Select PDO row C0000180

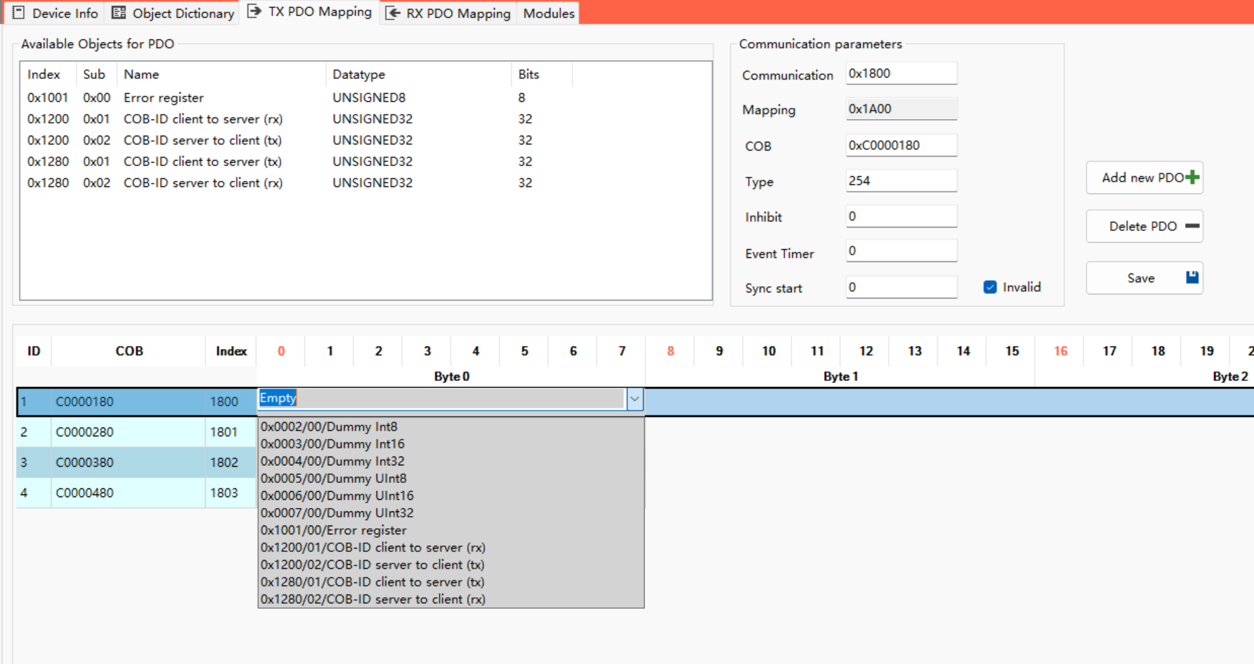(x=128, y=402)
